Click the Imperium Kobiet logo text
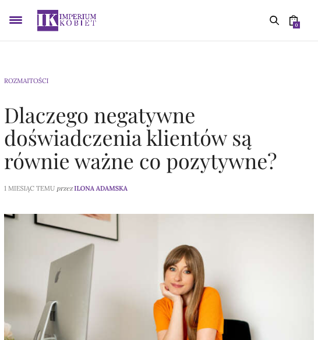The height and width of the screenshot is (340, 318). 78,20
